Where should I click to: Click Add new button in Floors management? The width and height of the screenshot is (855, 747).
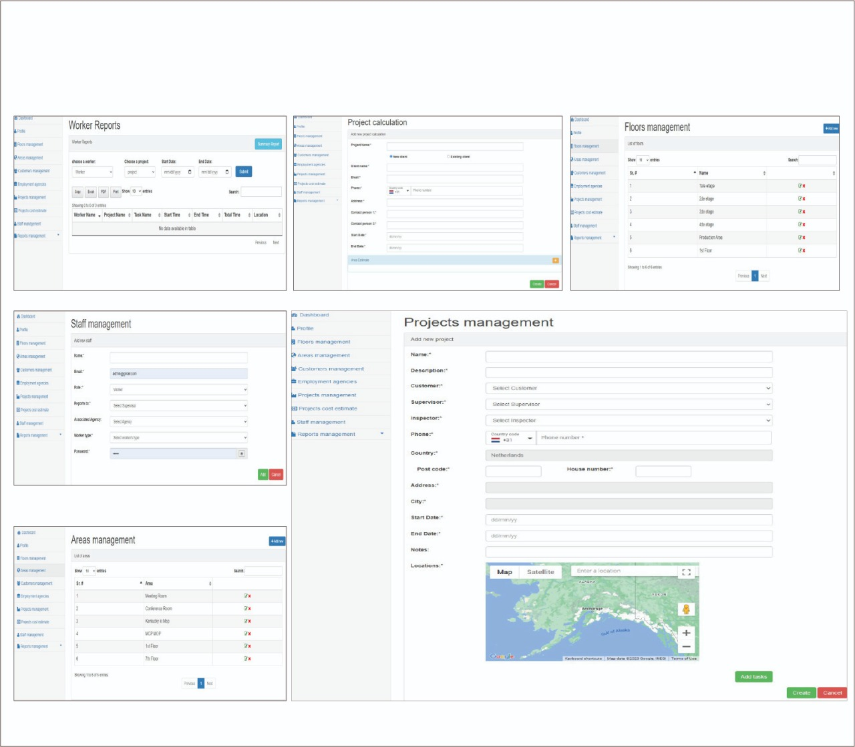pos(831,128)
